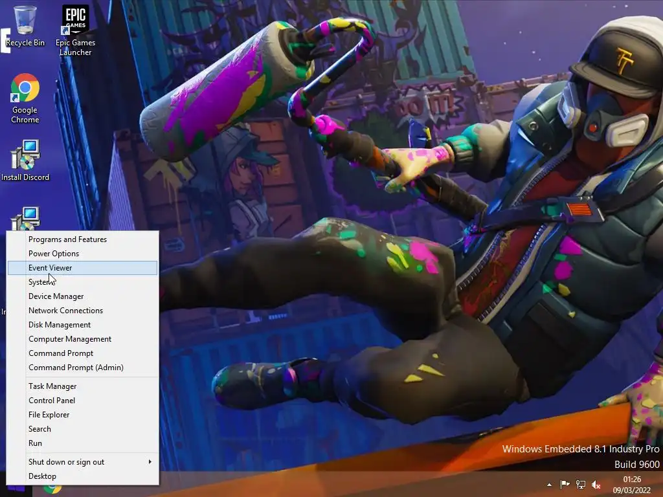Screen dimensions: 663x497
Task: Open Programs and Features
Action: tap(82, 239)
